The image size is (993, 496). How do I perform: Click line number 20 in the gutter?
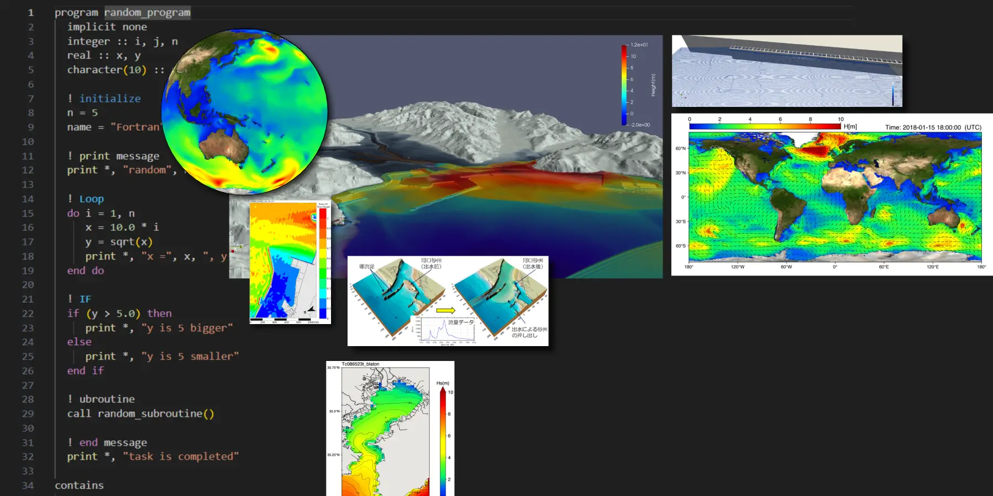[28, 285]
